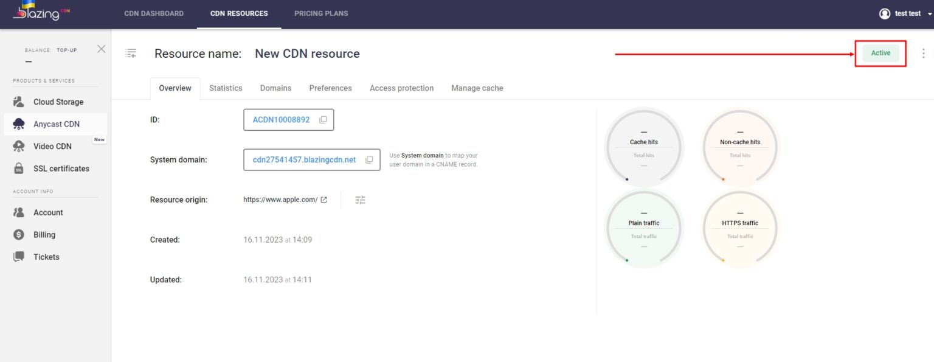This screenshot has width=934, height=362.
Task: Navigate to Pricing Plans
Action: [321, 13]
